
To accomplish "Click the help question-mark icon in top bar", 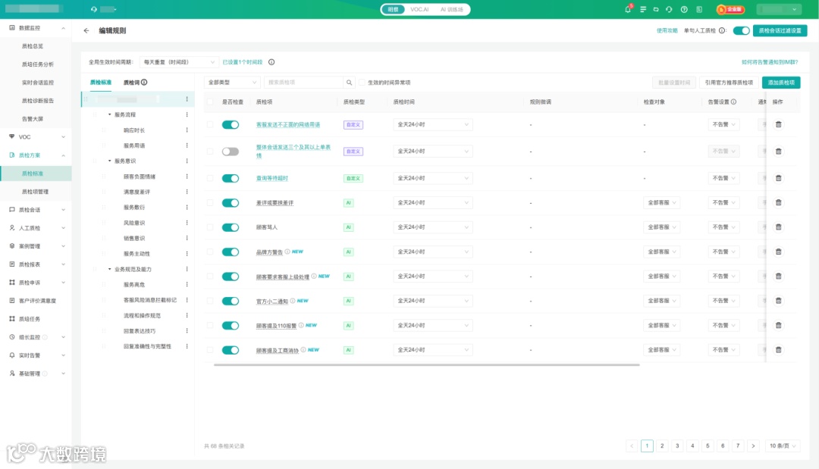I will click(684, 9).
